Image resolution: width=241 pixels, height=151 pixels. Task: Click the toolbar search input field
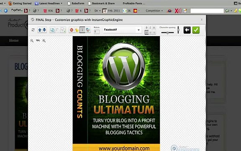[207, 11]
